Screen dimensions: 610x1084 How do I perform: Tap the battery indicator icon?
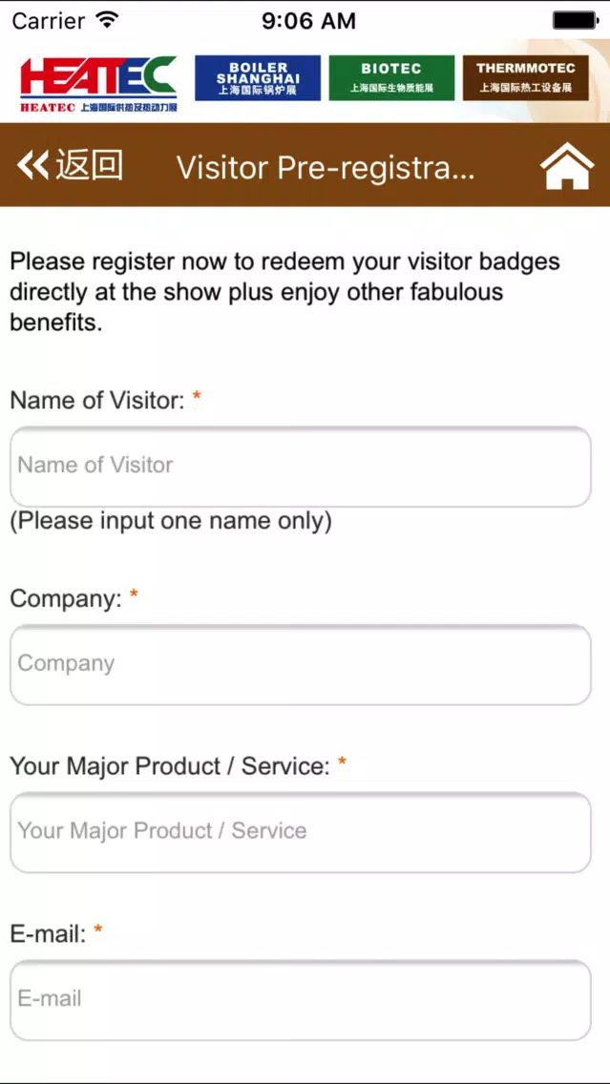click(x=574, y=20)
